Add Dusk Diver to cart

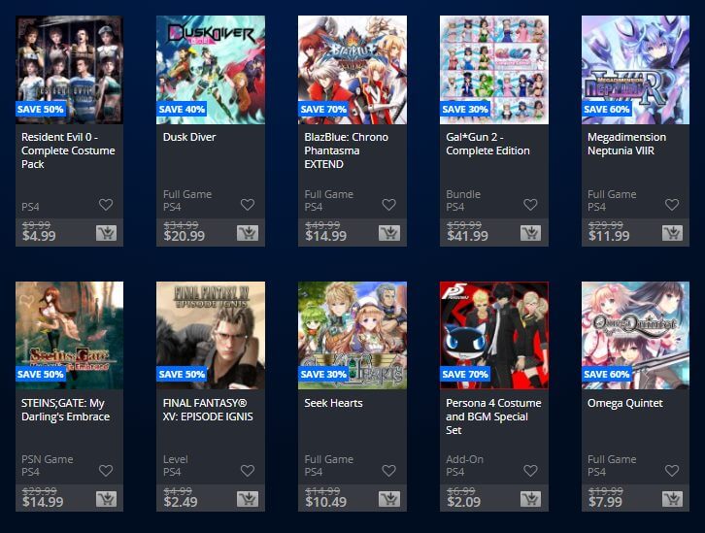pos(248,233)
